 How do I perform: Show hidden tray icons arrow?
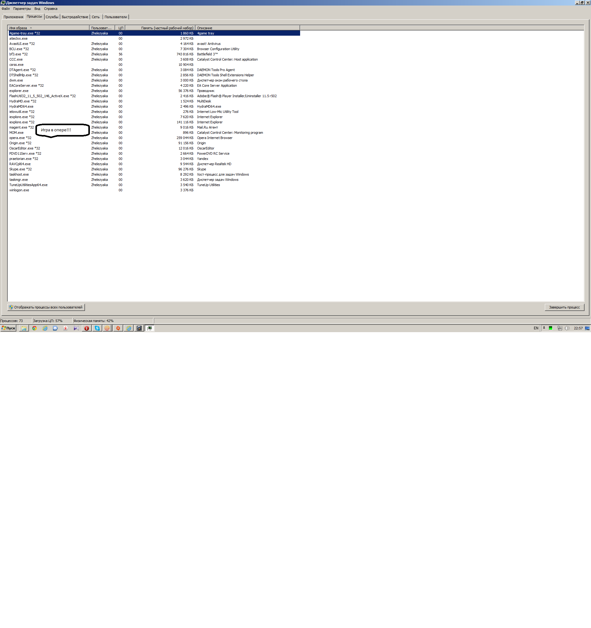544,328
